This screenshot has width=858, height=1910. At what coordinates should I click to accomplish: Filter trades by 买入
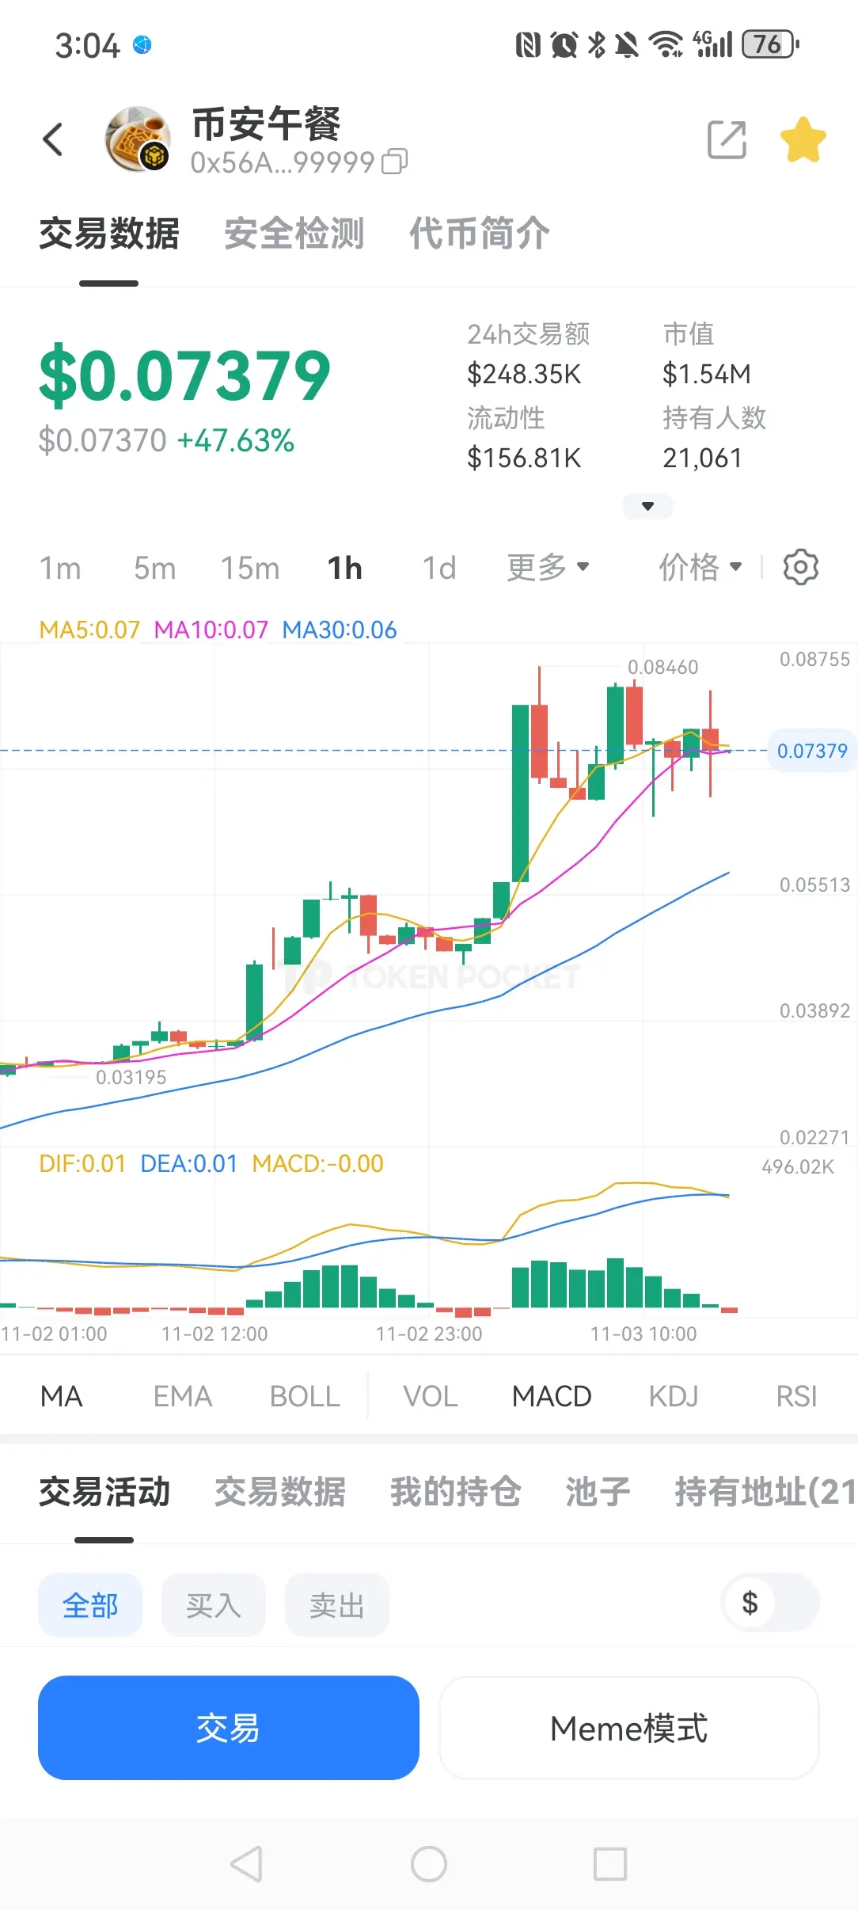pos(214,1605)
